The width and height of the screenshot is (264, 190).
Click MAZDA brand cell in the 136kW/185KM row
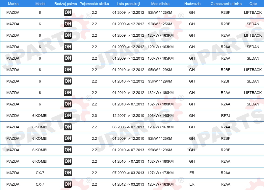click(x=13, y=58)
